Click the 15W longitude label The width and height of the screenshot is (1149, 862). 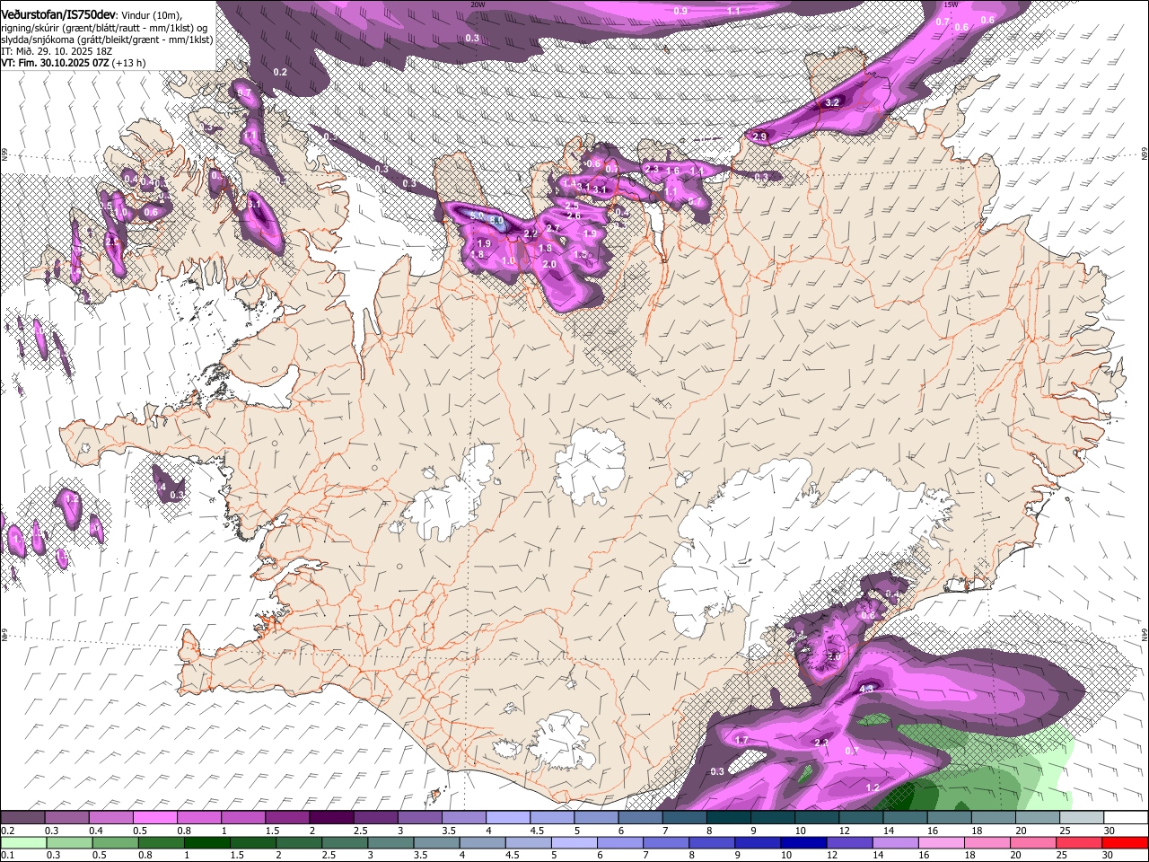pyautogui.click(x=950, y=4)
